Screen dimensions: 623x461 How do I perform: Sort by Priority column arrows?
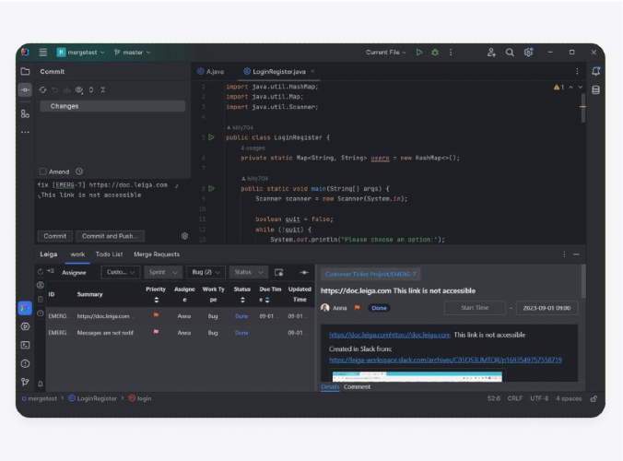coord(156,300)
